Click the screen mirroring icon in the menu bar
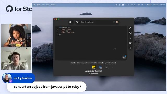Screen dimensions: 167x94 click(116, 5)
